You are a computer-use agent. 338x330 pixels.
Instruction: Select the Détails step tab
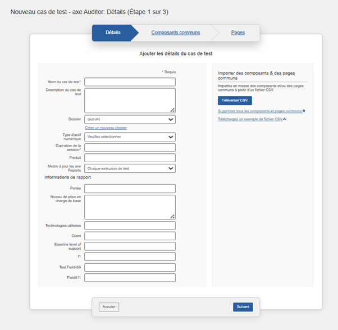(113, 33)
